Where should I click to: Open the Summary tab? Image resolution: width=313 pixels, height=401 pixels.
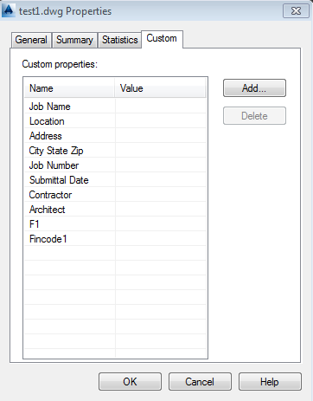74,40
